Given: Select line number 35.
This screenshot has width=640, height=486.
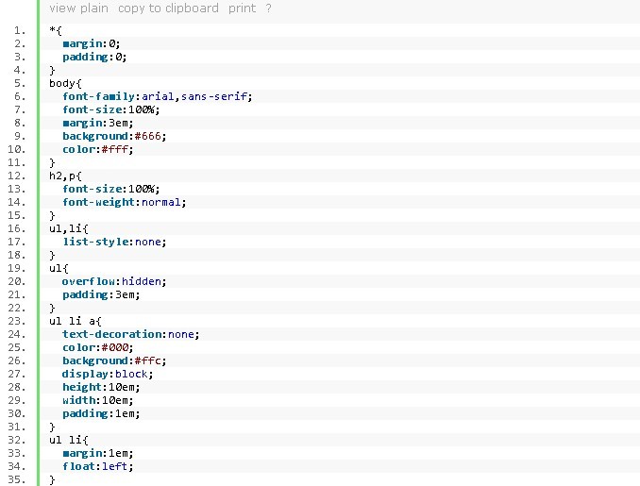Looking at the screenshot, I should click(x=16, y=479).
